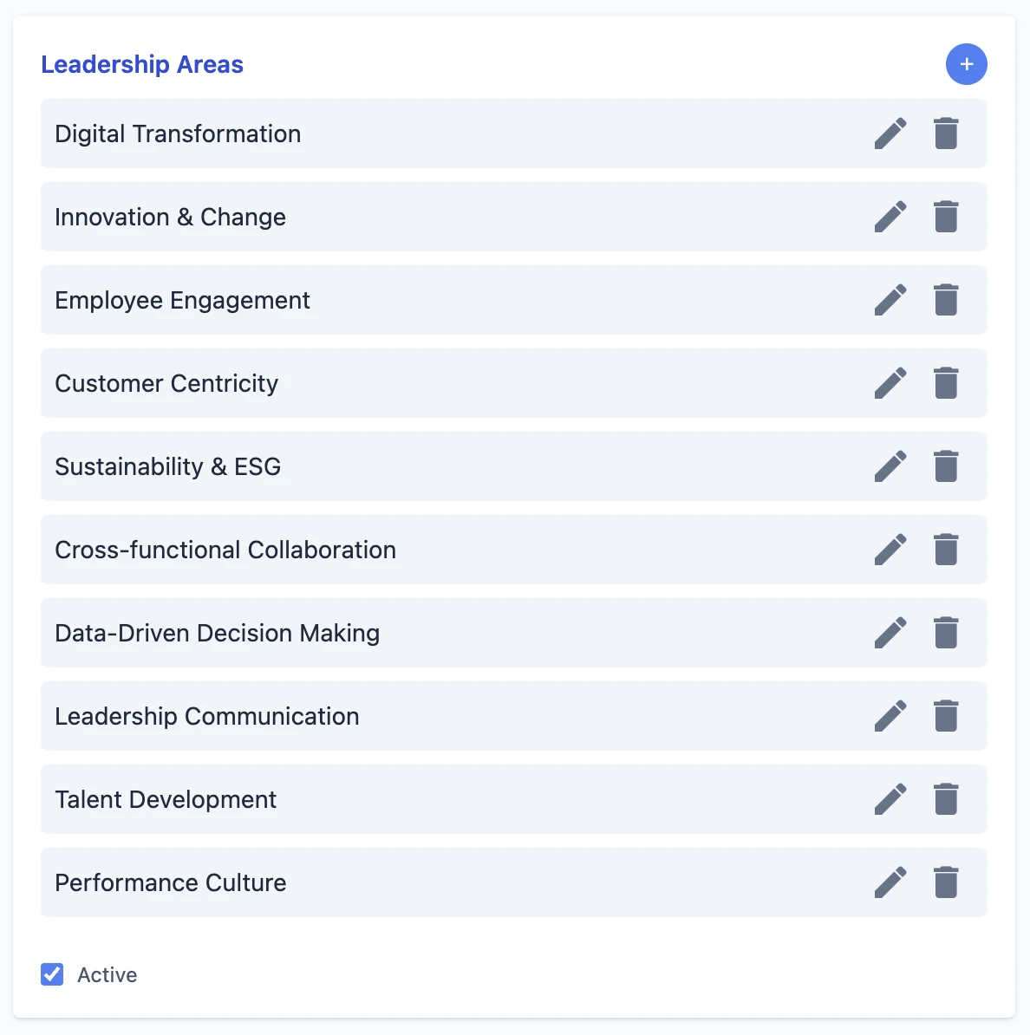Delete the Leadership Communication entry
1030x1035 pixels.
(x=946, y=716)
